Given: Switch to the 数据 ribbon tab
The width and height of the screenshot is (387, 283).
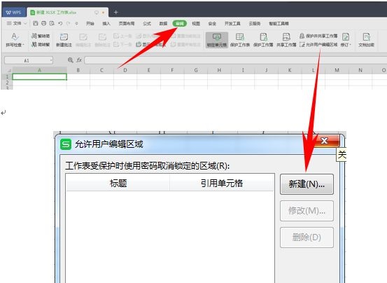Looking at the screenshot, I should pos(163,23).
